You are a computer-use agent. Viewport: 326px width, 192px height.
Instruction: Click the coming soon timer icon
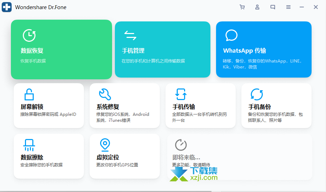point(181,145)
